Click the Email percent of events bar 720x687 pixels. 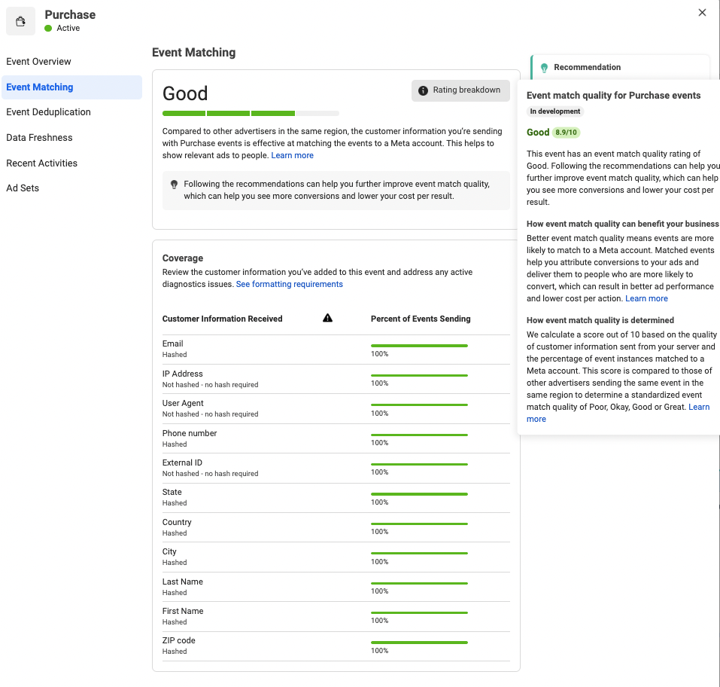click(x=419, y=346)
